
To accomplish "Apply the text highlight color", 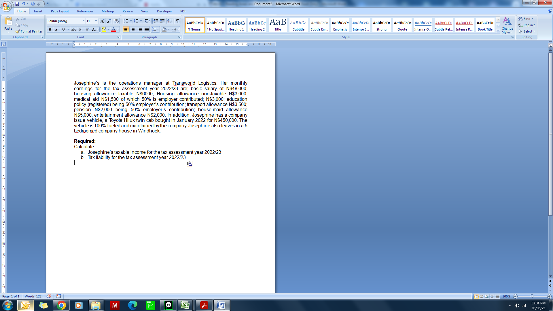I will pyautogui.click(x=104, y=29).
